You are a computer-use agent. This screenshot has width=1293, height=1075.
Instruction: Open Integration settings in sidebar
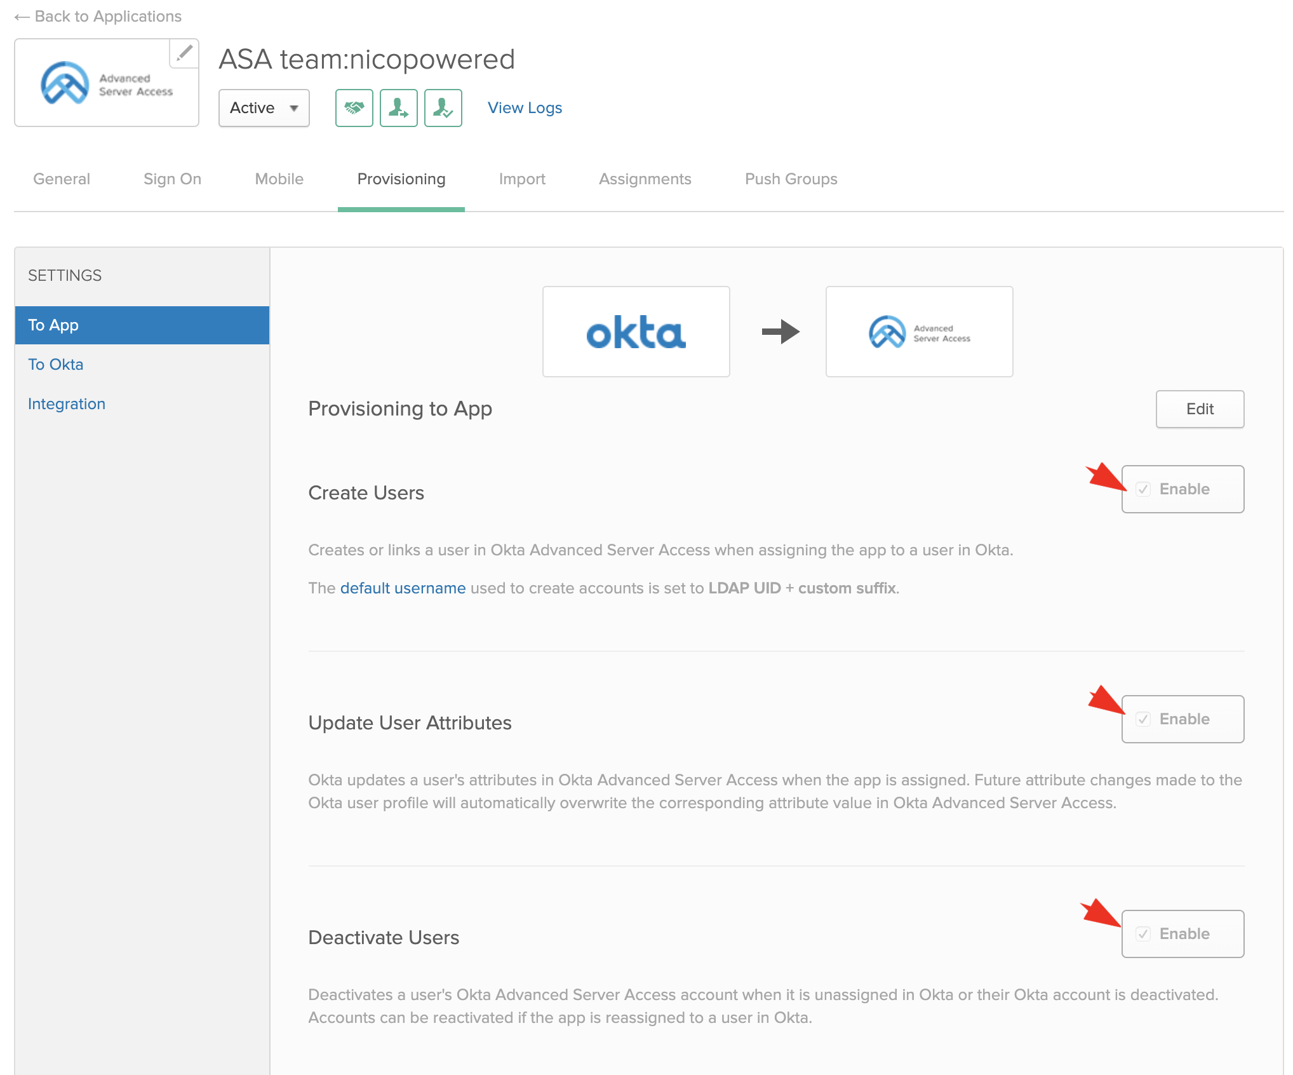point(67,404)
